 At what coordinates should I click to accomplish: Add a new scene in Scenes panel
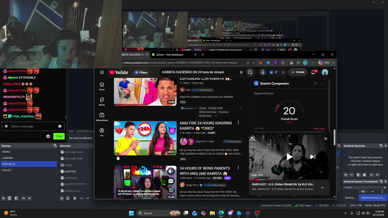tap(3, 198)
